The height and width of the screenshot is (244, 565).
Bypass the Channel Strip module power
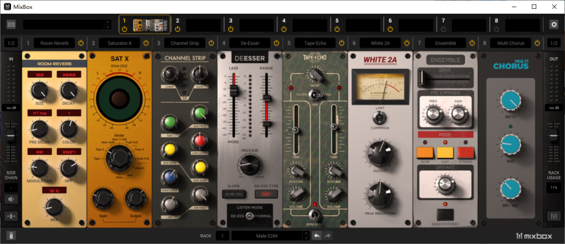(211, 43)
